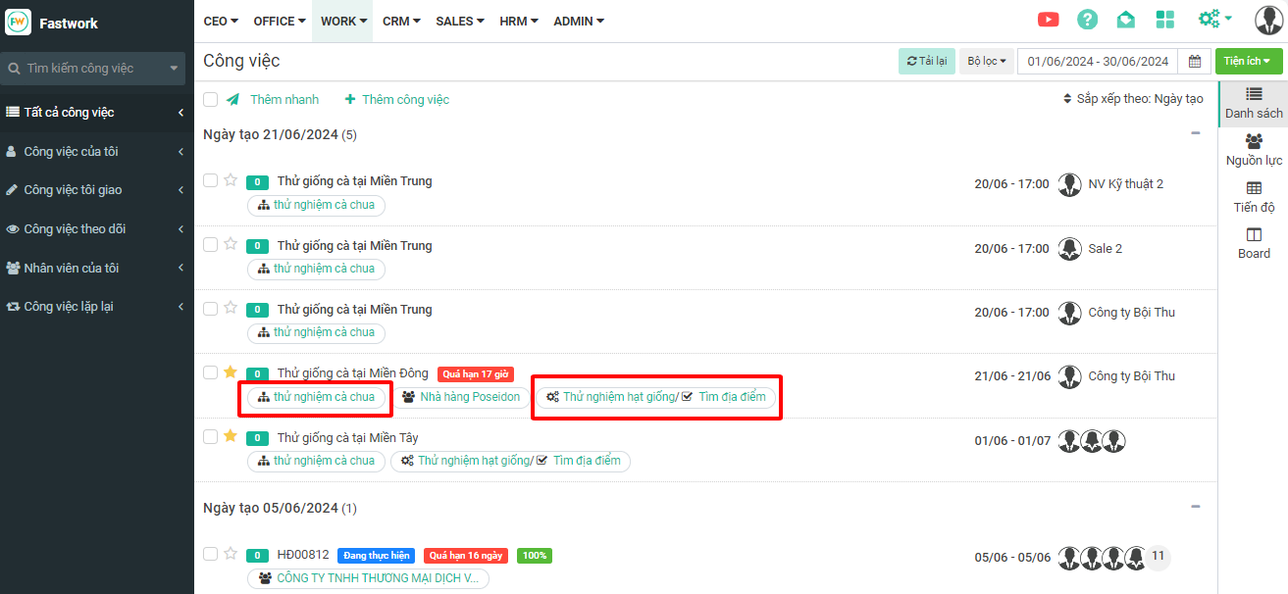Tick the select-all checkbox near Thêm nhanh
This screenshot has width=1288, height=594.
(x=210, y=99)
